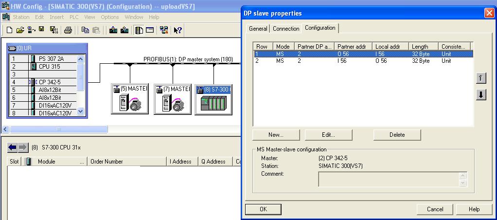The image size is (497, 220).
Task: Click the Open online station toolbar icon
Action: coord(32,30)
